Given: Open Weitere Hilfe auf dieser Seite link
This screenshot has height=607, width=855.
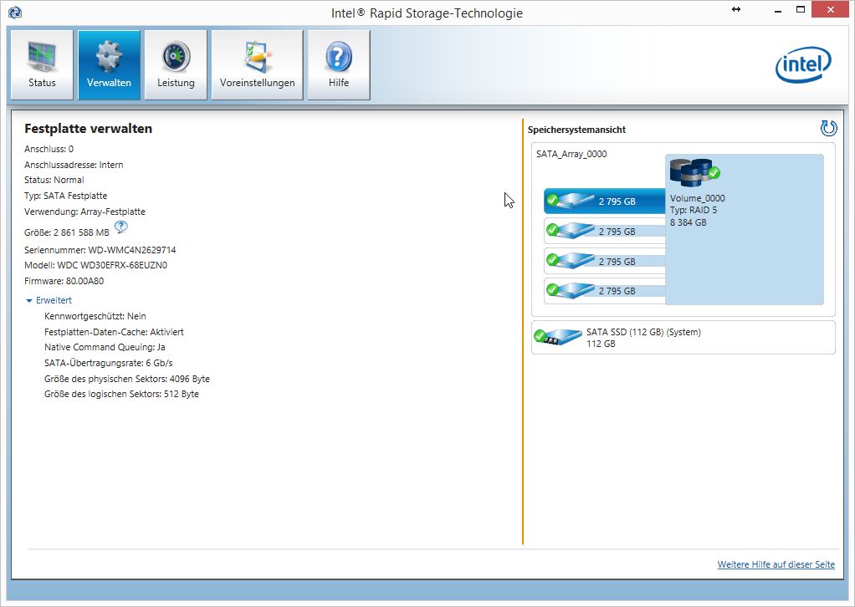Looking at the screenshot, I should [776, 564].
